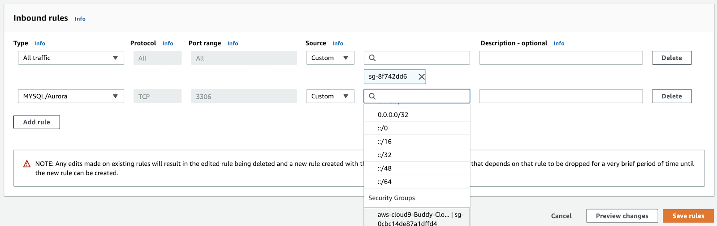717x226 pixels.
Task: Focus the All traffic description field
Action: click(561, 58)
